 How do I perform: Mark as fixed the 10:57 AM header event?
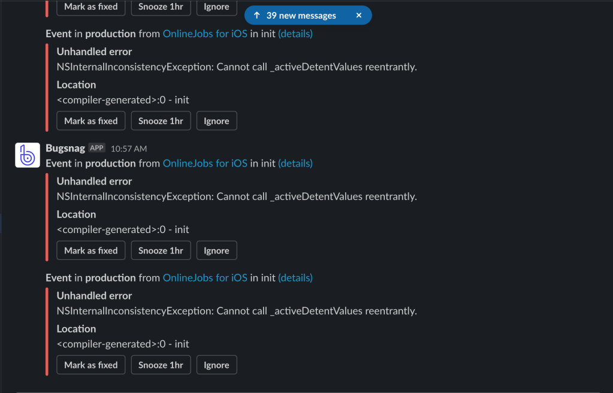pos(91,250)
